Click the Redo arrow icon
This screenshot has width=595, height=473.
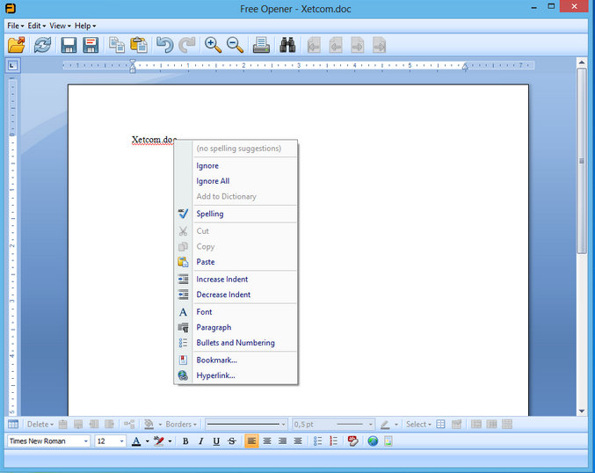click(x=187, y=45)
